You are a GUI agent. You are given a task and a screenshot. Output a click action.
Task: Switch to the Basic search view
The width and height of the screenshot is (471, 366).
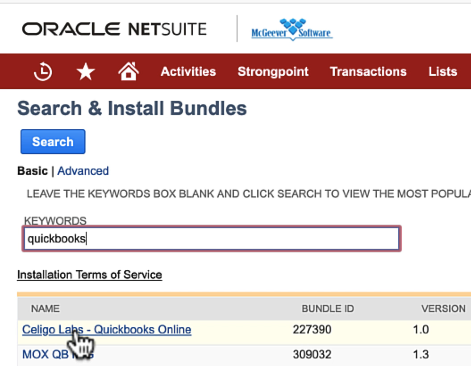[x=33, y=171]
